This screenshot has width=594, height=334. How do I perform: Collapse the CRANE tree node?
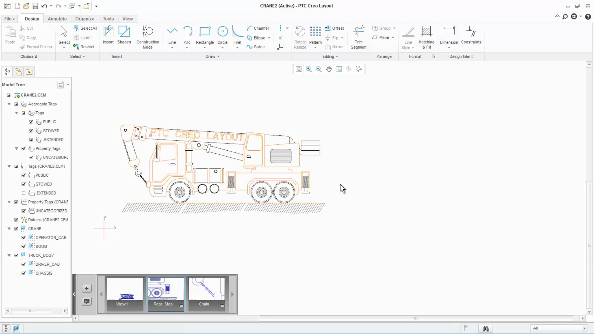click(9, 229)
